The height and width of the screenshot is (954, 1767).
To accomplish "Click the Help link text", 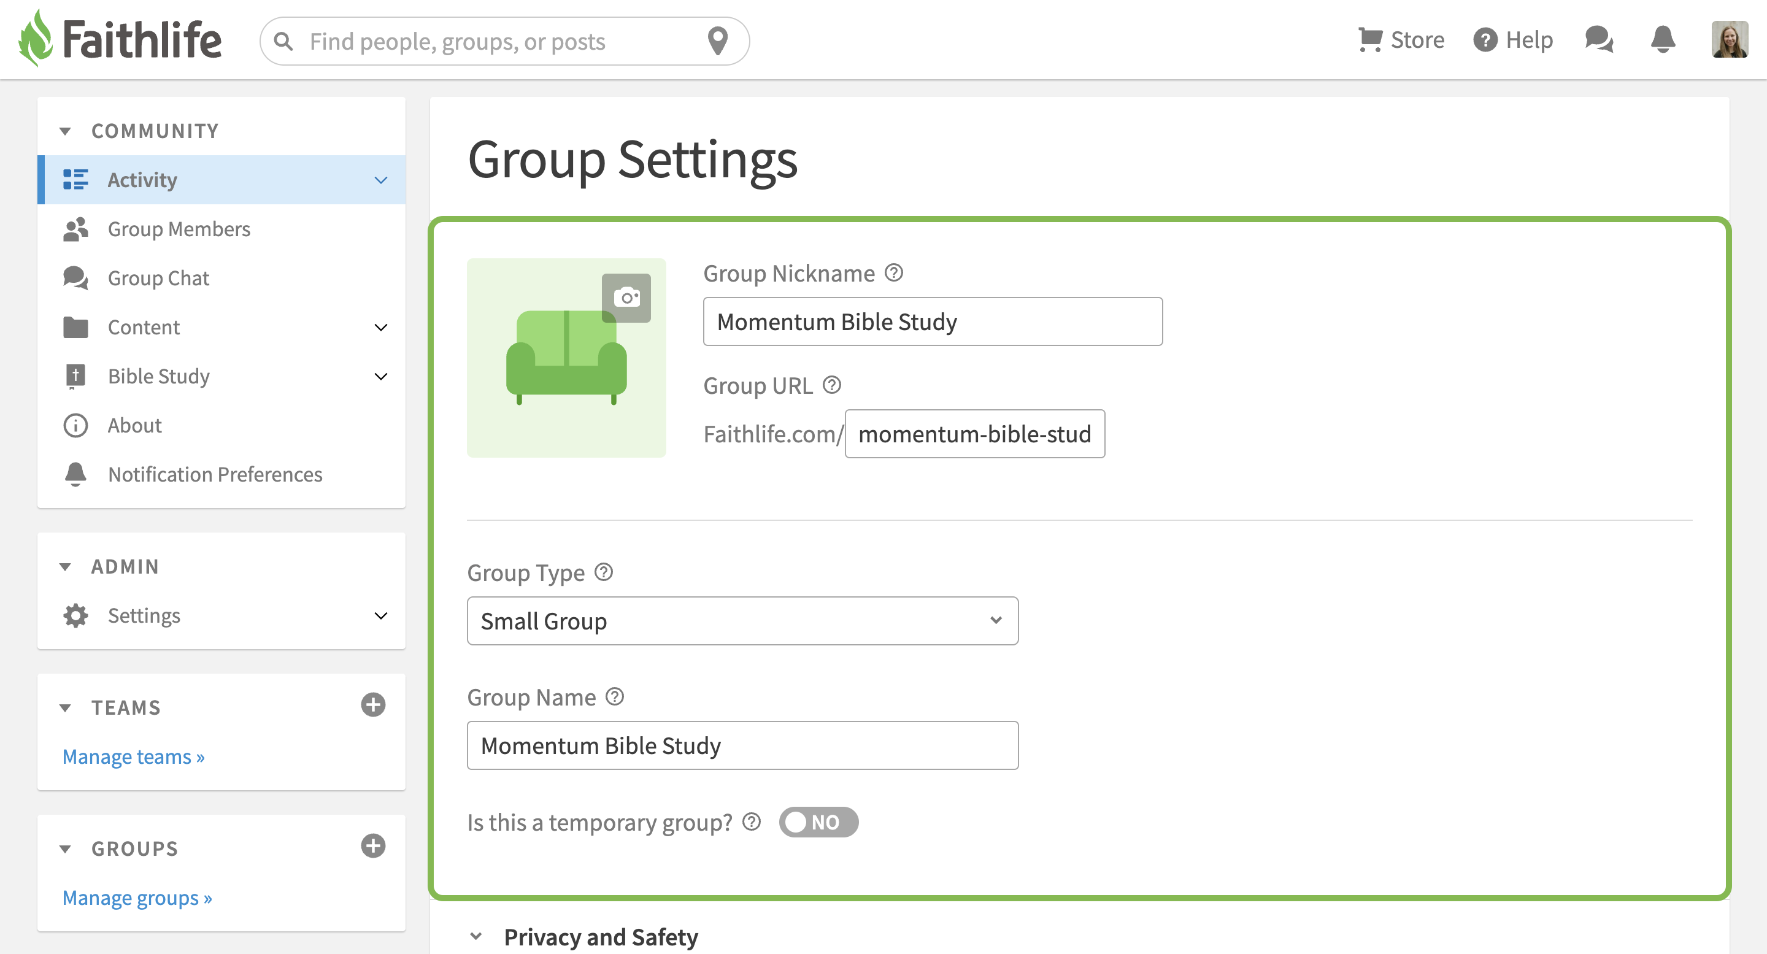I will pyautogui.click(x=1529, y=40).
